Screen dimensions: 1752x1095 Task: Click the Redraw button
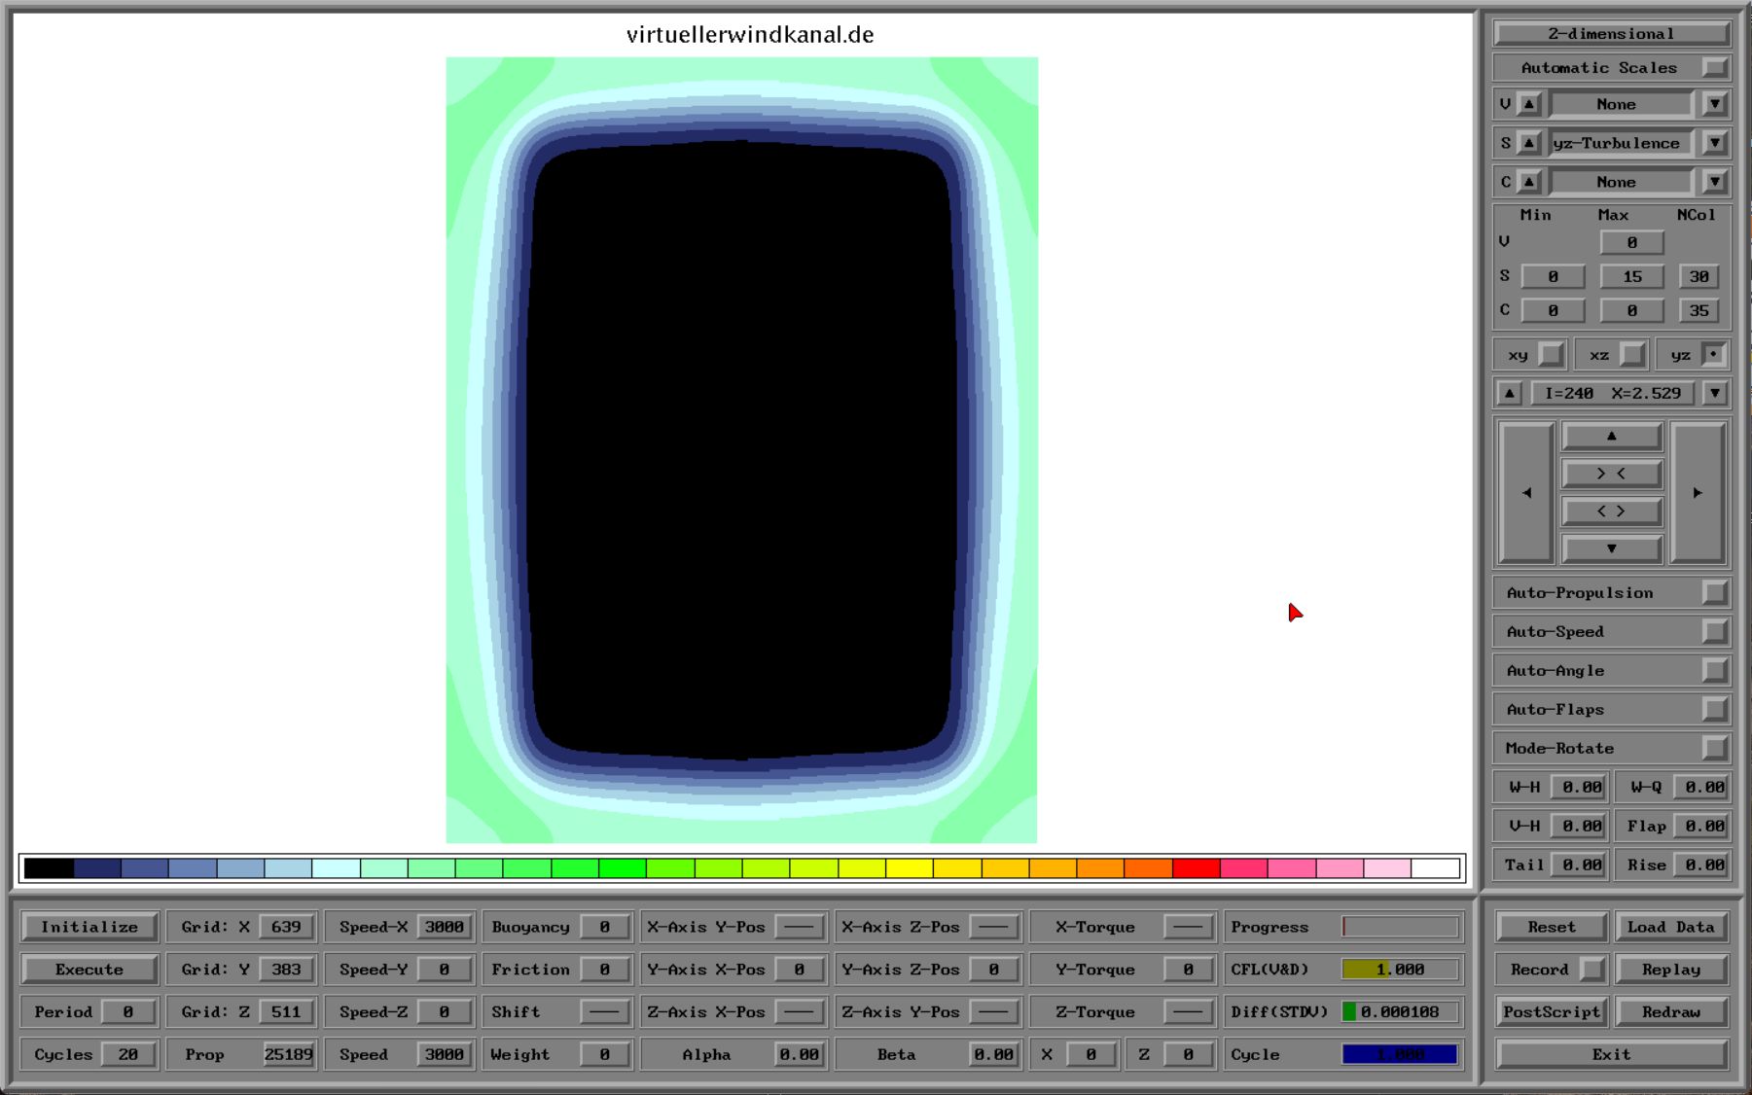click(x=1670, y=1011)
